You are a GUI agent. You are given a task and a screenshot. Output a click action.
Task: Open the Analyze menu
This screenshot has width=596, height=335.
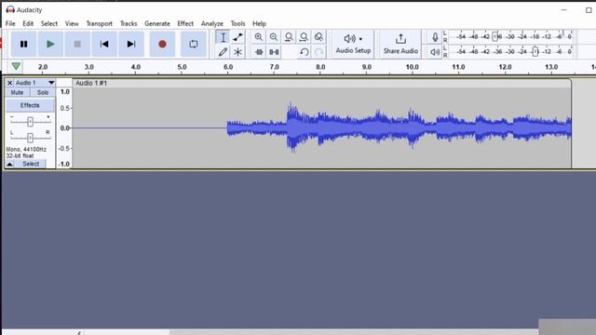pyautogui.click(x=212, y=23)
